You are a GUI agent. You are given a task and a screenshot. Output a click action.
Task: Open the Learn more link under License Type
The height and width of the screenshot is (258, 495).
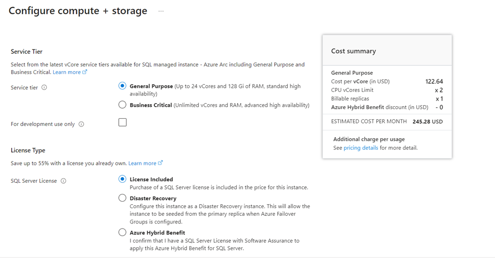pos(146,163)
